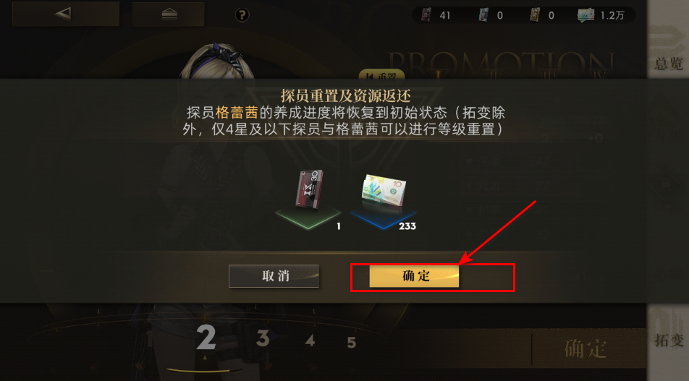
Task: Open the question mark help icon
Action: [x=242, y=15]
